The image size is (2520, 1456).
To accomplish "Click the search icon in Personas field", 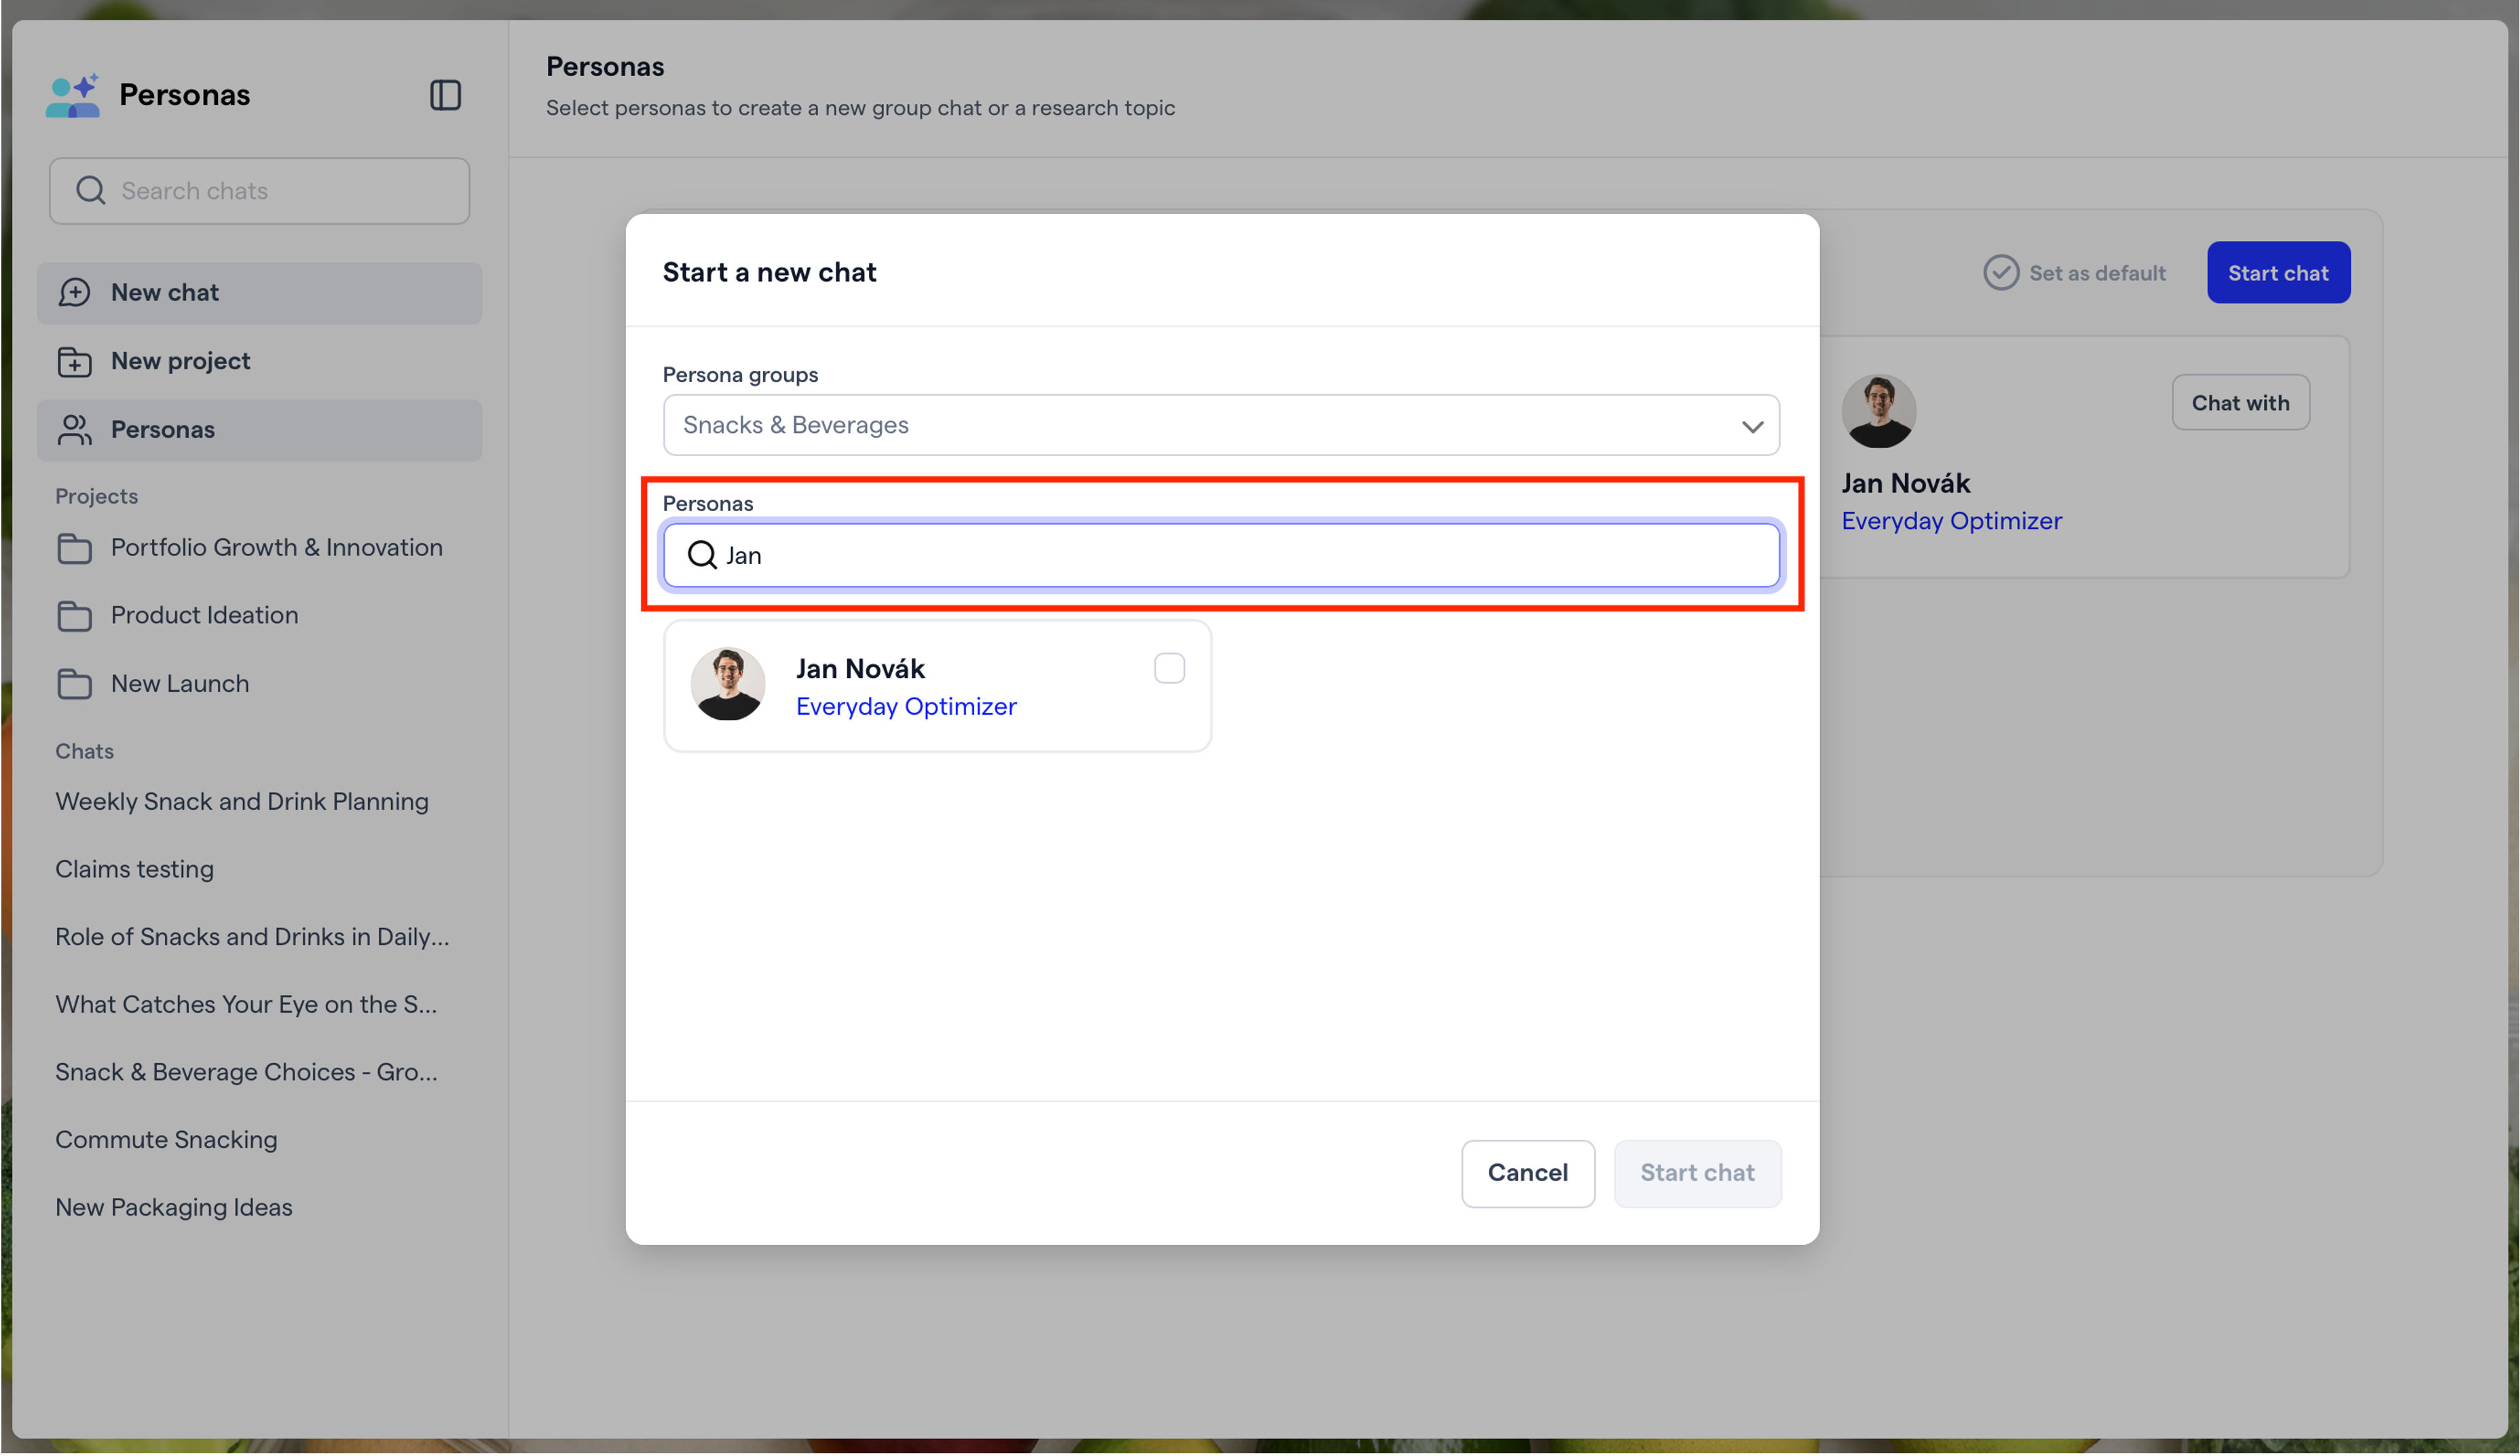I will click(x=702, y=555).
